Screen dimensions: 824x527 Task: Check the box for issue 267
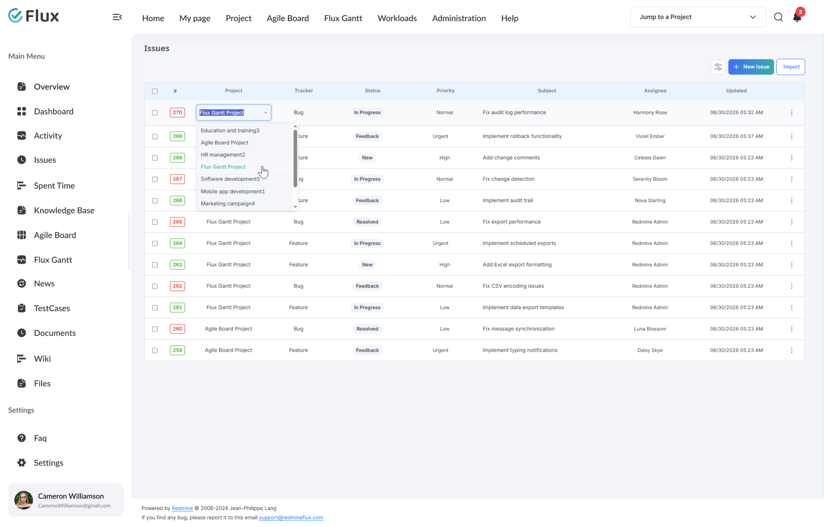[155, 179]
